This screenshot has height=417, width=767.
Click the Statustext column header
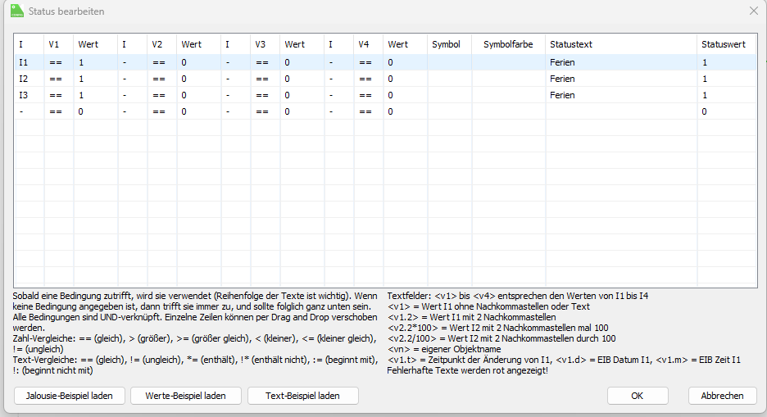(x=621, y=44)
